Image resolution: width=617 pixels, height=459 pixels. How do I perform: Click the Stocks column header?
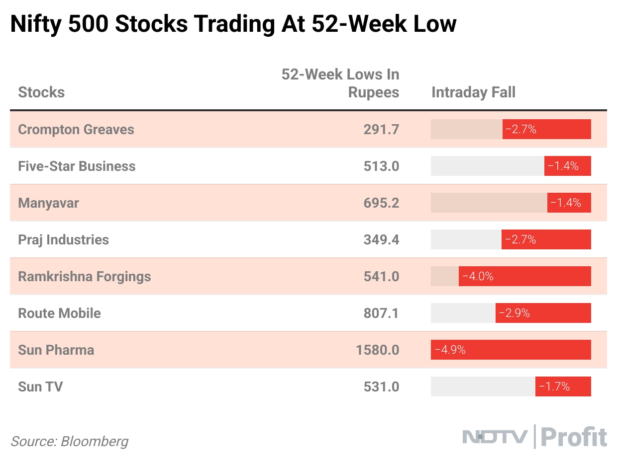(x=41, y=92)
